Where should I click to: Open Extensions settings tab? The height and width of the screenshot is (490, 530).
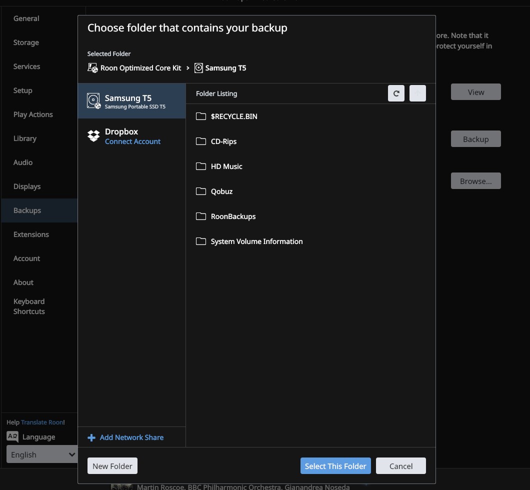[31, 234]
